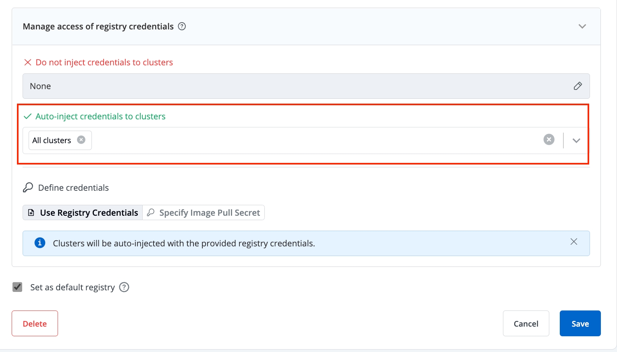The width and height of the screenshot is (617, 352).
Task: Click the 'Do not inject credentials to clusters' label
Action: pyautogui.click(x=104, y=62)
